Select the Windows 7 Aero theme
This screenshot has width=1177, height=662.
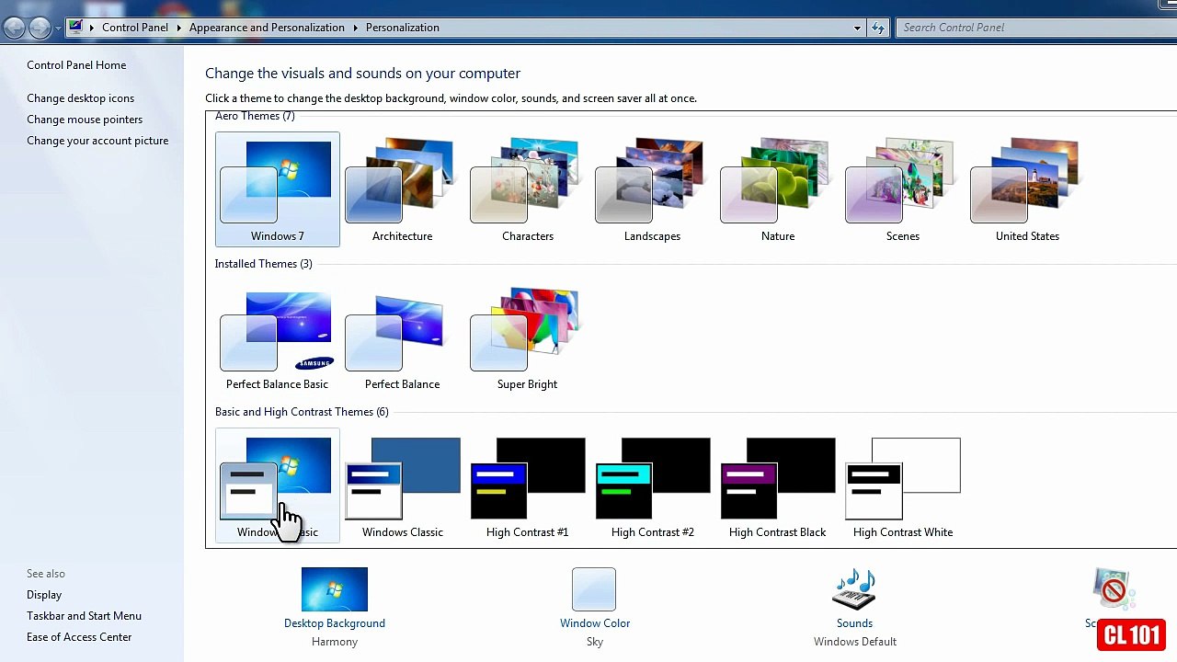click(277, 189)
